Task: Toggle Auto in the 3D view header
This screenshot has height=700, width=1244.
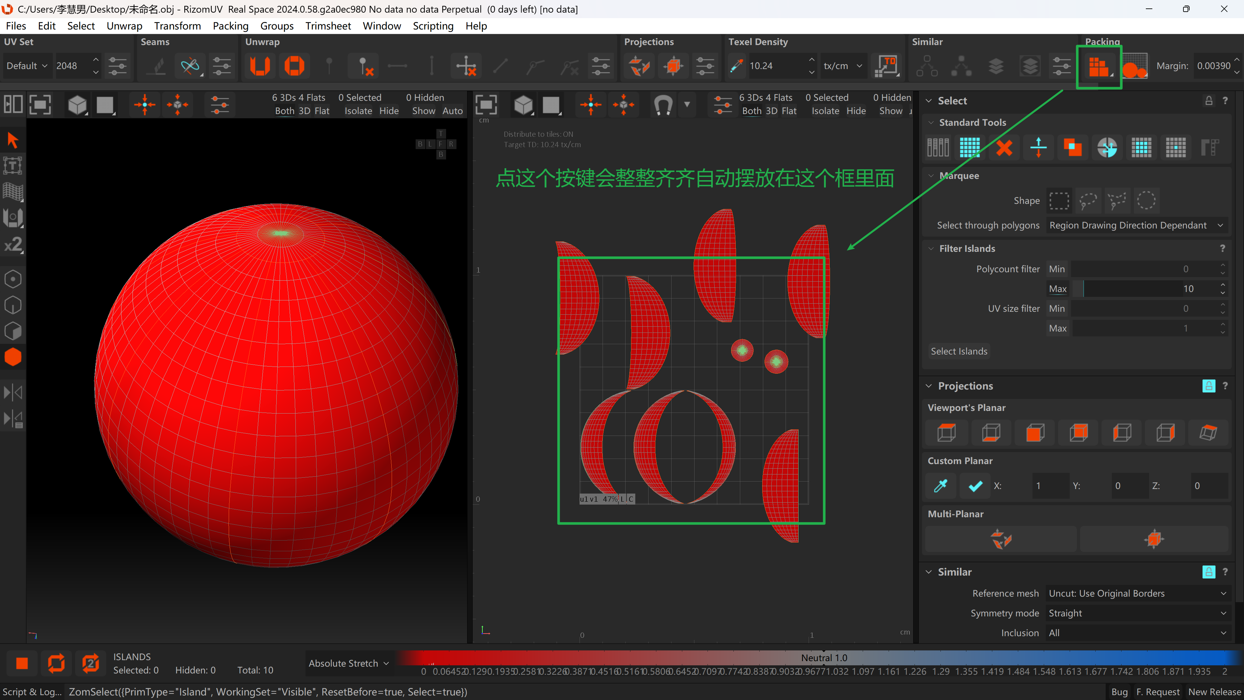Action: coord(453,111)
